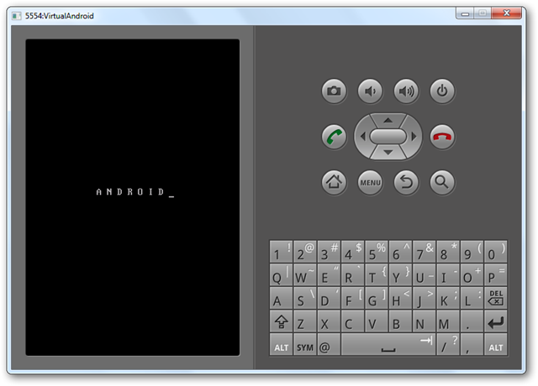538x386 pixels.
Task: Click the number 4 key
Action: point(353,251)
